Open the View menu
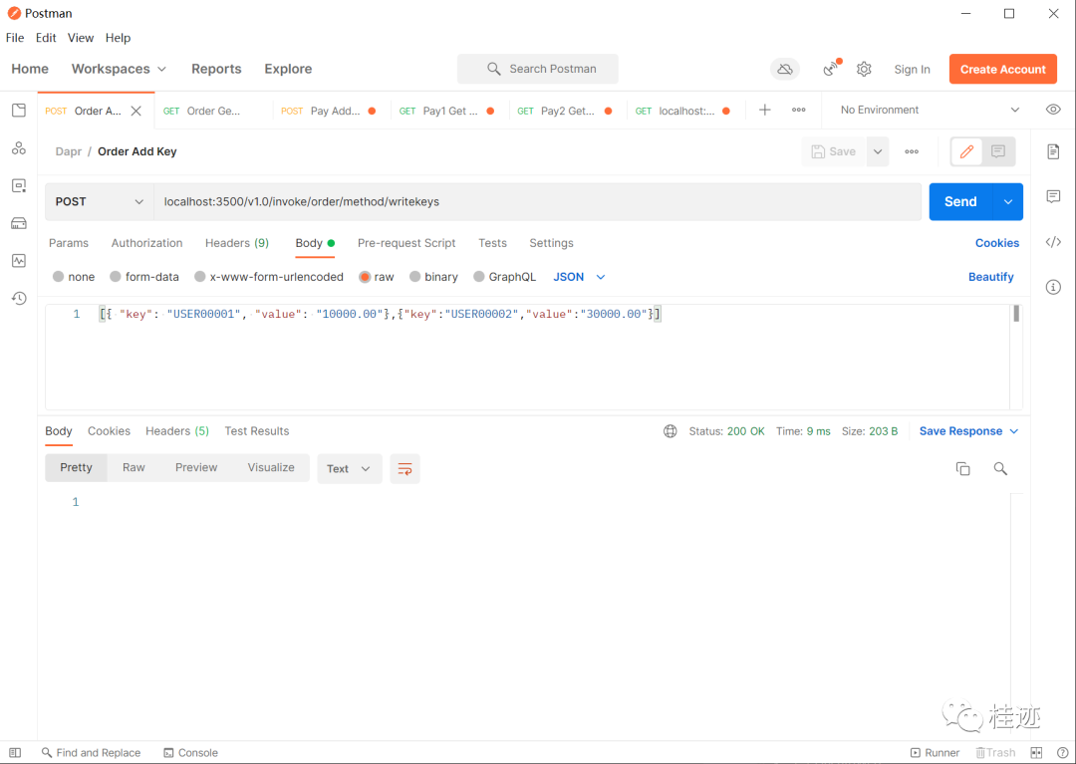The width and height of the screenshot is (1076, 764). click(81, 38)
